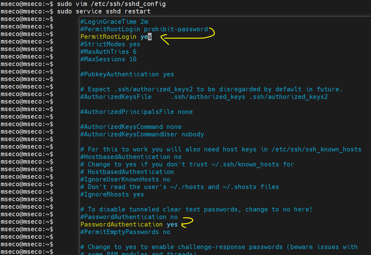Place cursor on #LoginGraceTime 2m line
Screen dimensions: 371x255
click(114, 22)
